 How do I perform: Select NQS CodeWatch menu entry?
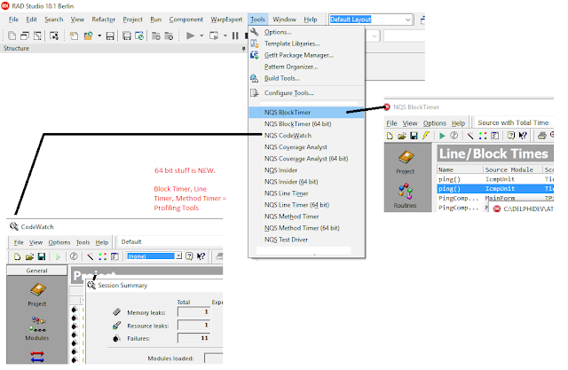(x=306, y=136)
